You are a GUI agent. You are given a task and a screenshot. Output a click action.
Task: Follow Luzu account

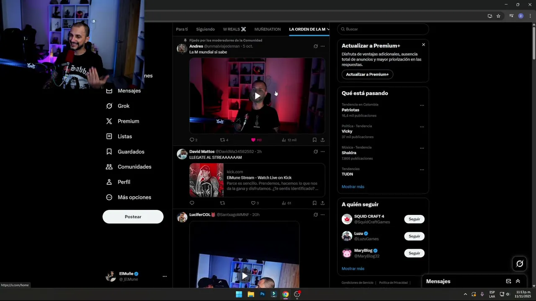pyautogui.click(x=414, y=236)
